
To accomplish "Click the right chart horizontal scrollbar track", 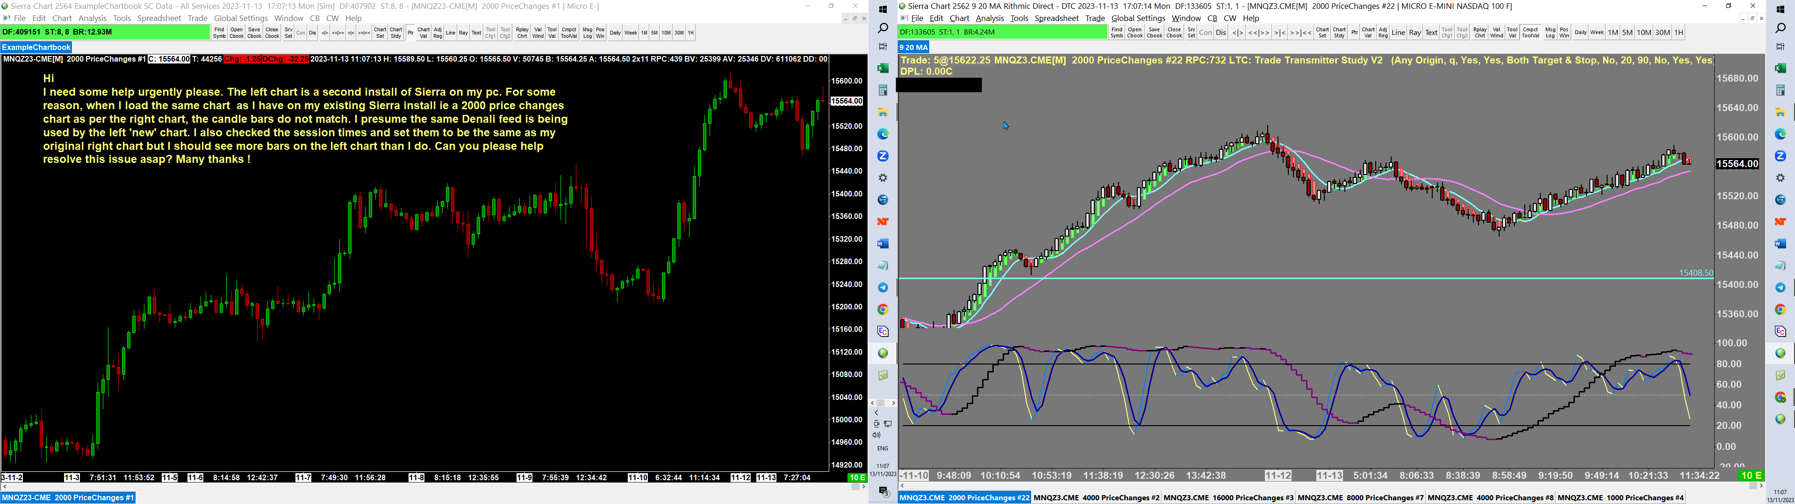I will coord(1324,487).
